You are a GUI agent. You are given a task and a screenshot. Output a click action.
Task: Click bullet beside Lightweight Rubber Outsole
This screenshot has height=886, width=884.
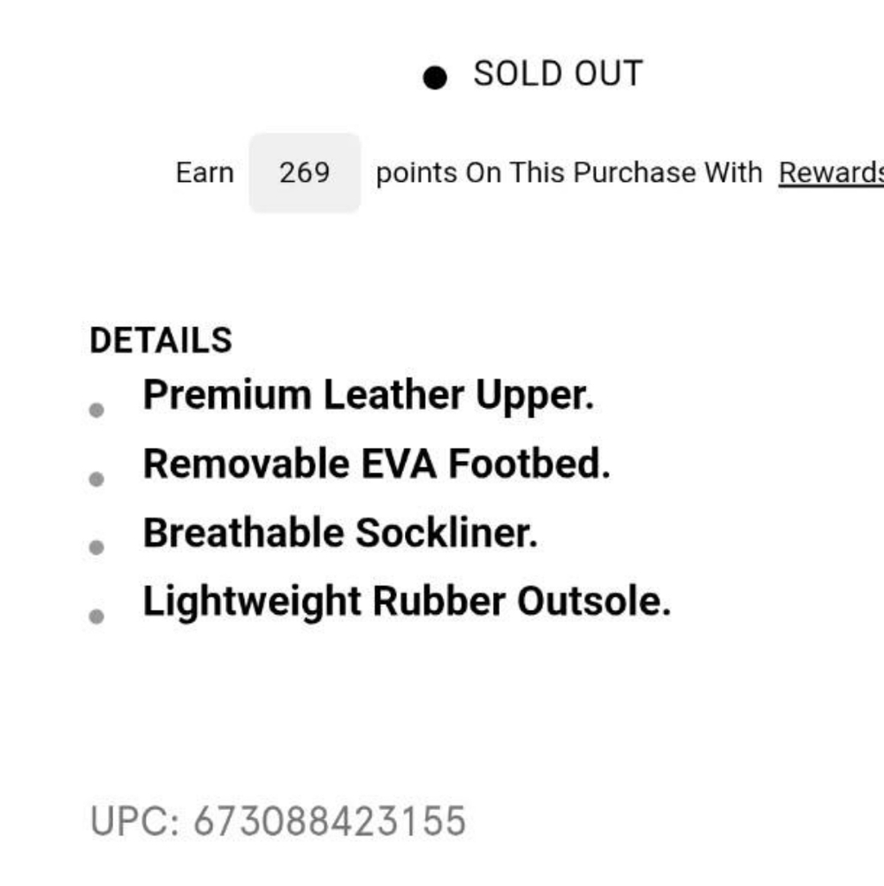click(x=96, y=617)
